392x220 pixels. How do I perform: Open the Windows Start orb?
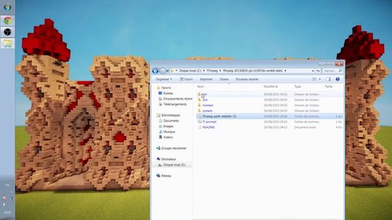[x=7, y=7]
